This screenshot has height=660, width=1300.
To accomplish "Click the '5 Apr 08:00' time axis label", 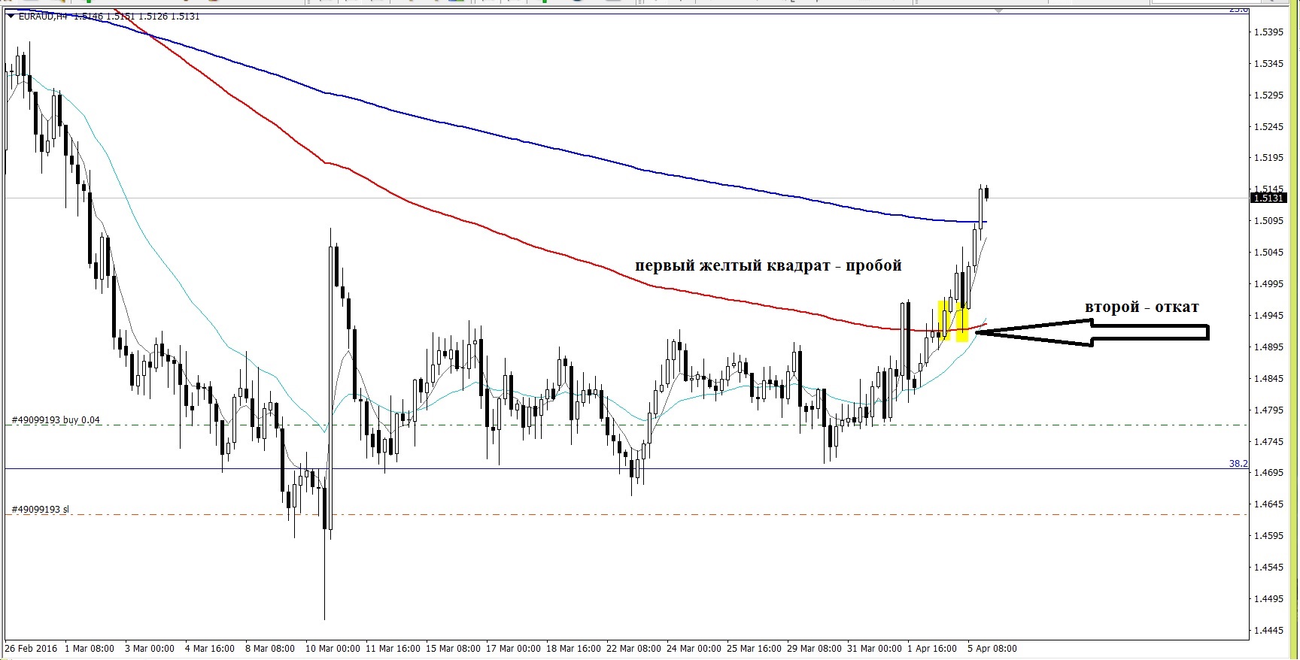I will 992,648.
